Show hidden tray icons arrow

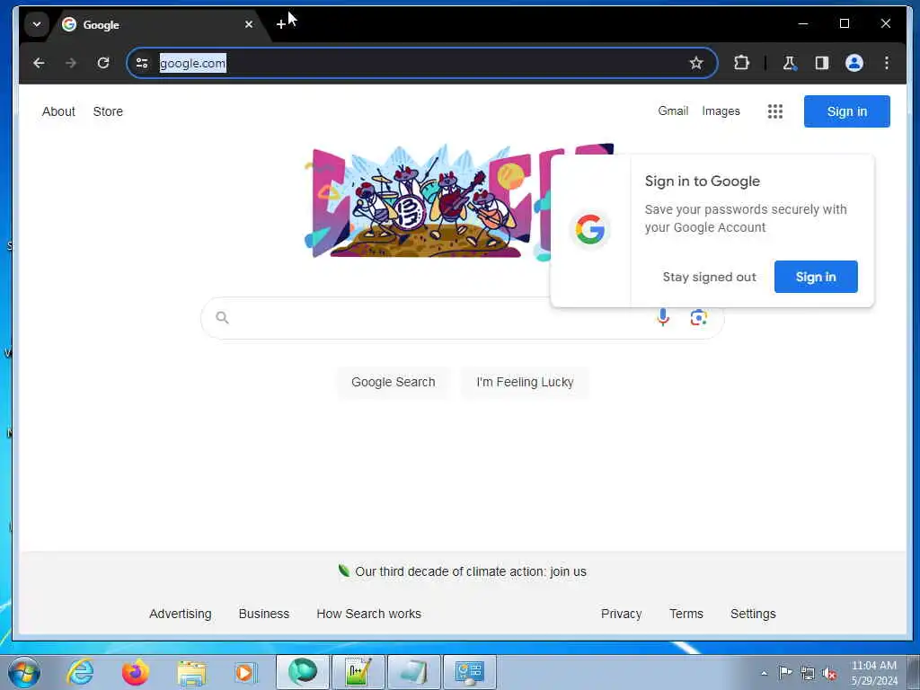(x=764, y=673)
